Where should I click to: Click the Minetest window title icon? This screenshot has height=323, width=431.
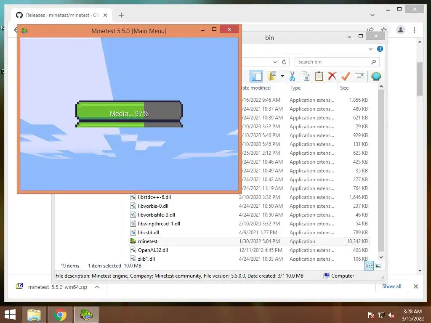pyautogui.click(x=25, y=31)
